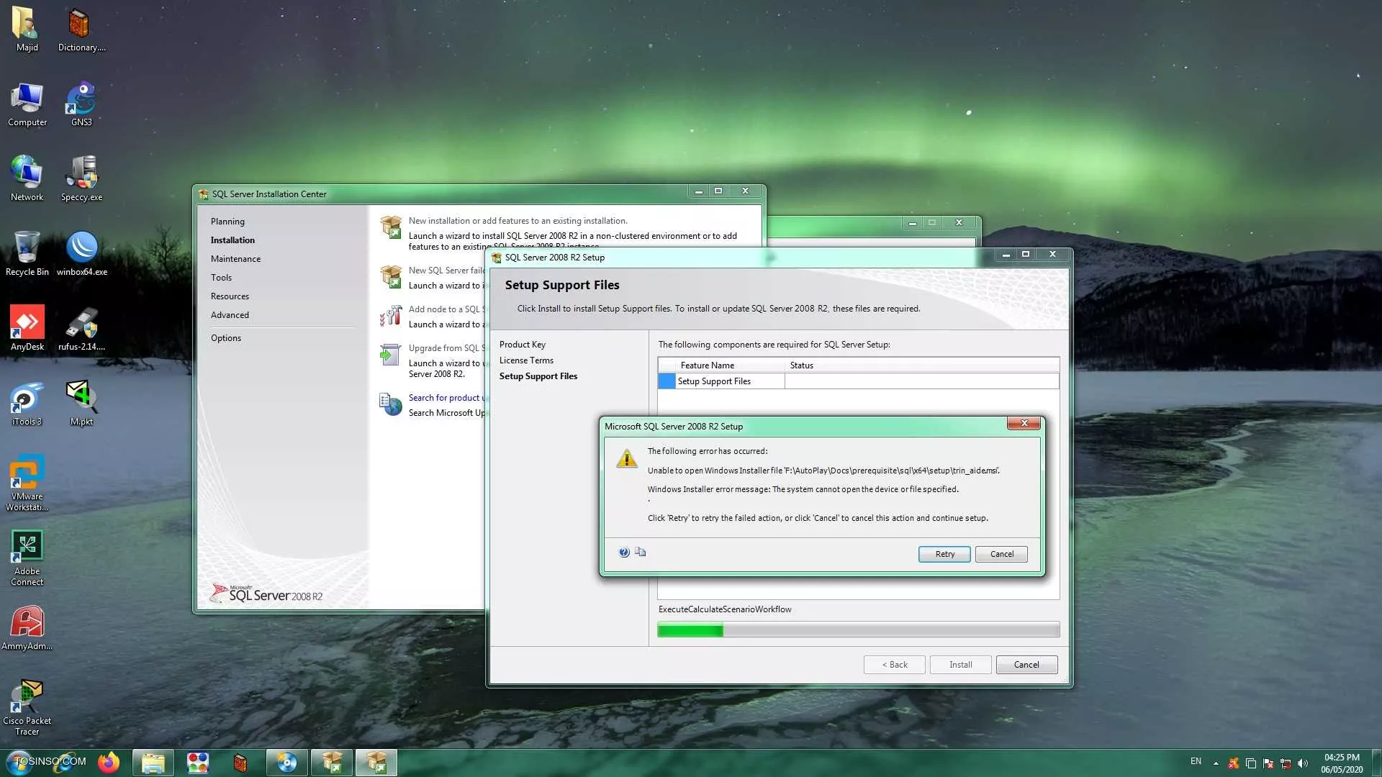
Task: Open rufus-2.14 desktop icon
Action: pyautogui.click(x=81, y=329)
